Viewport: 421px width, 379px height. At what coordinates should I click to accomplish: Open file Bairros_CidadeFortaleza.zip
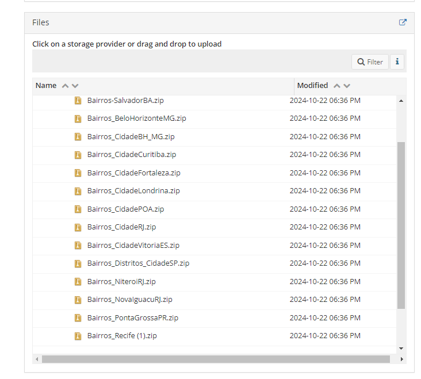[x=133, y=173]
